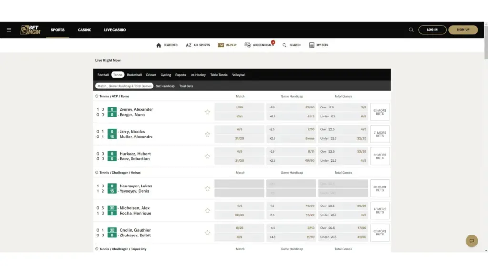Open Featured home icon link
The height and width of the screenshot is (274, 488).
[167, 45]
